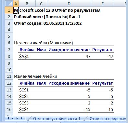Click initial value 5 in $C$2 row
Viewport: 128px width, 123px height.
click(x=89, y=97)
